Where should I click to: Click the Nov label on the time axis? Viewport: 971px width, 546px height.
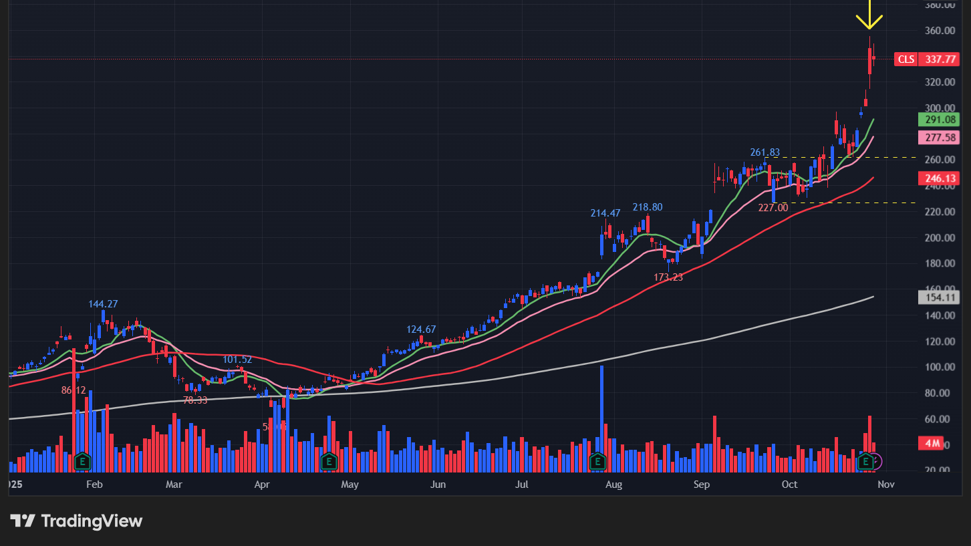pyautogui.click(x=885, y=484)
